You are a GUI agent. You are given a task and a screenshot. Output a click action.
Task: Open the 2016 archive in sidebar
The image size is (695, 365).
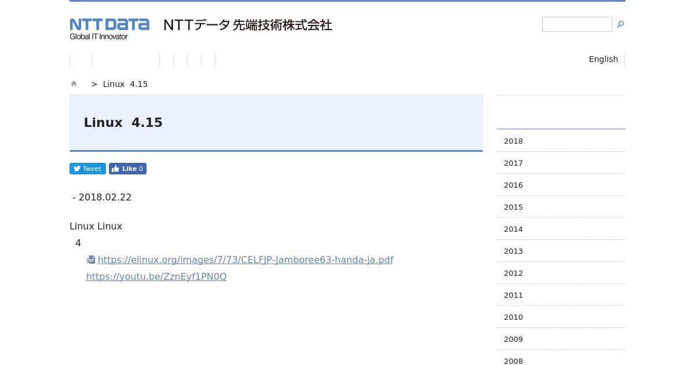(561, 185)
